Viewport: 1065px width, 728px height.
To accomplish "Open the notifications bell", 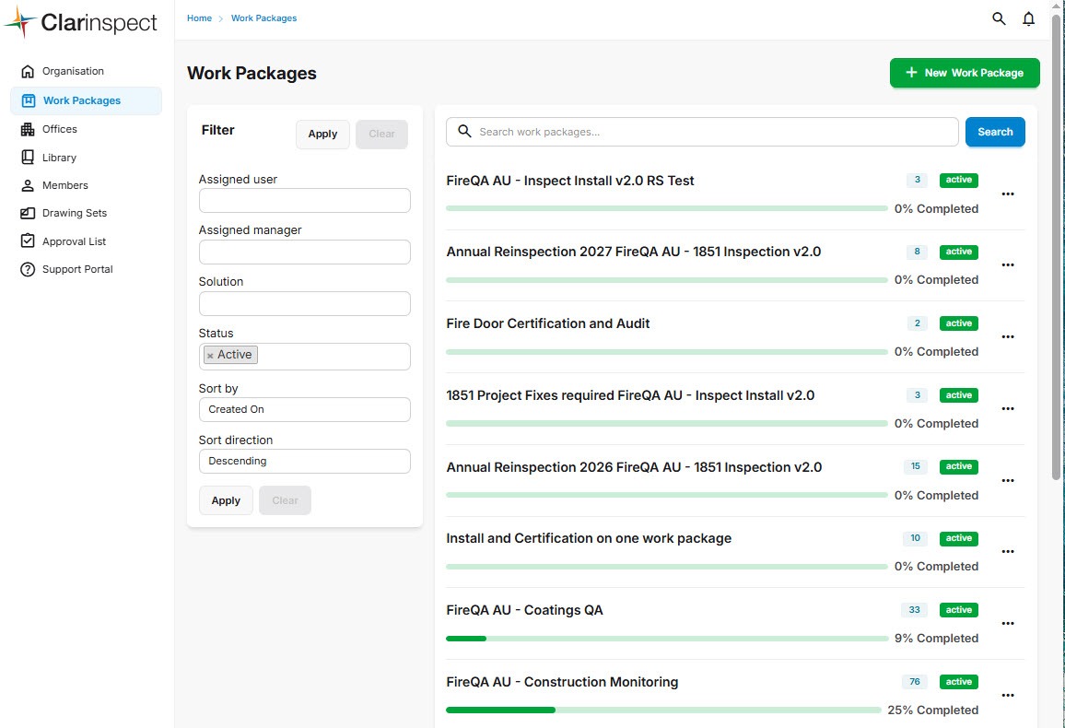I will pyautogui.click(x=1029, y=18).
